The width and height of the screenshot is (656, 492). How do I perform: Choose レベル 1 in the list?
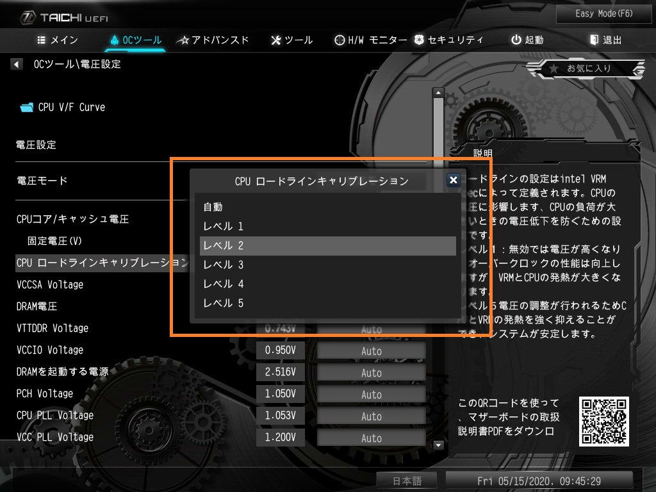click(327, 226)
